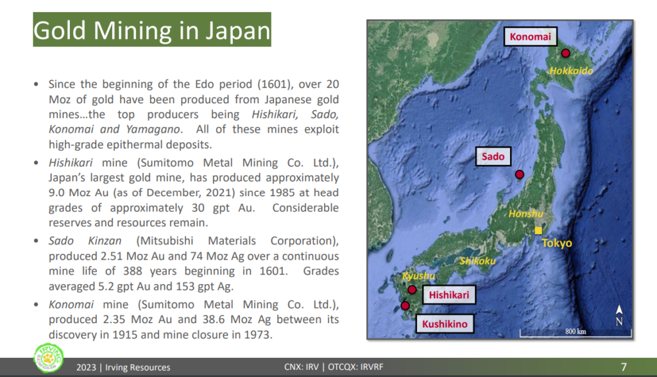Click the "Kyushu" island label
This screenshot has height=377, width=657.
(x=418, y=276)
